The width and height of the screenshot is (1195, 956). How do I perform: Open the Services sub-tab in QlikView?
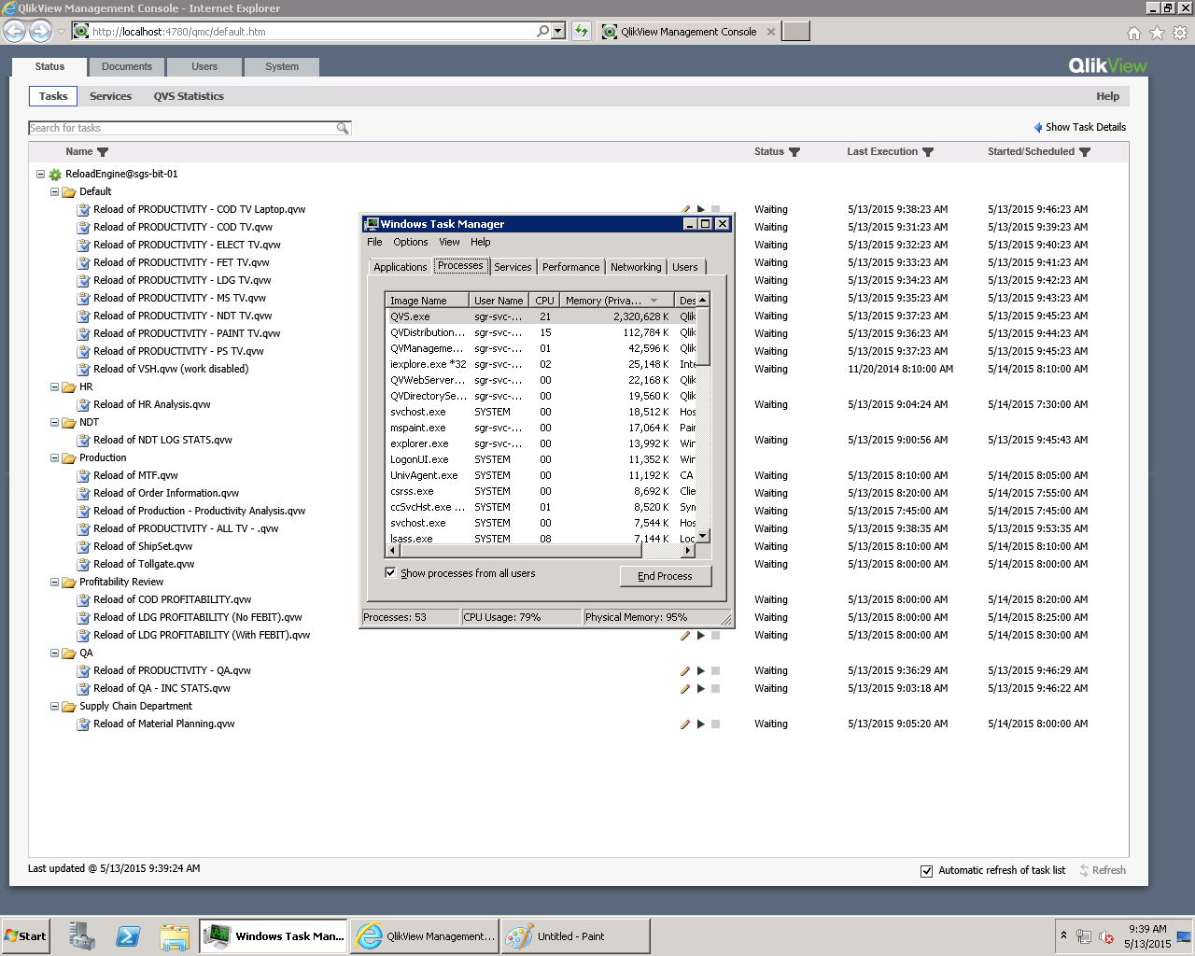[110, 96]
